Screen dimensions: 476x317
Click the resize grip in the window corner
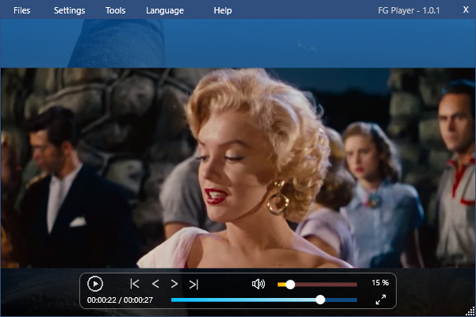coord(470,311)
